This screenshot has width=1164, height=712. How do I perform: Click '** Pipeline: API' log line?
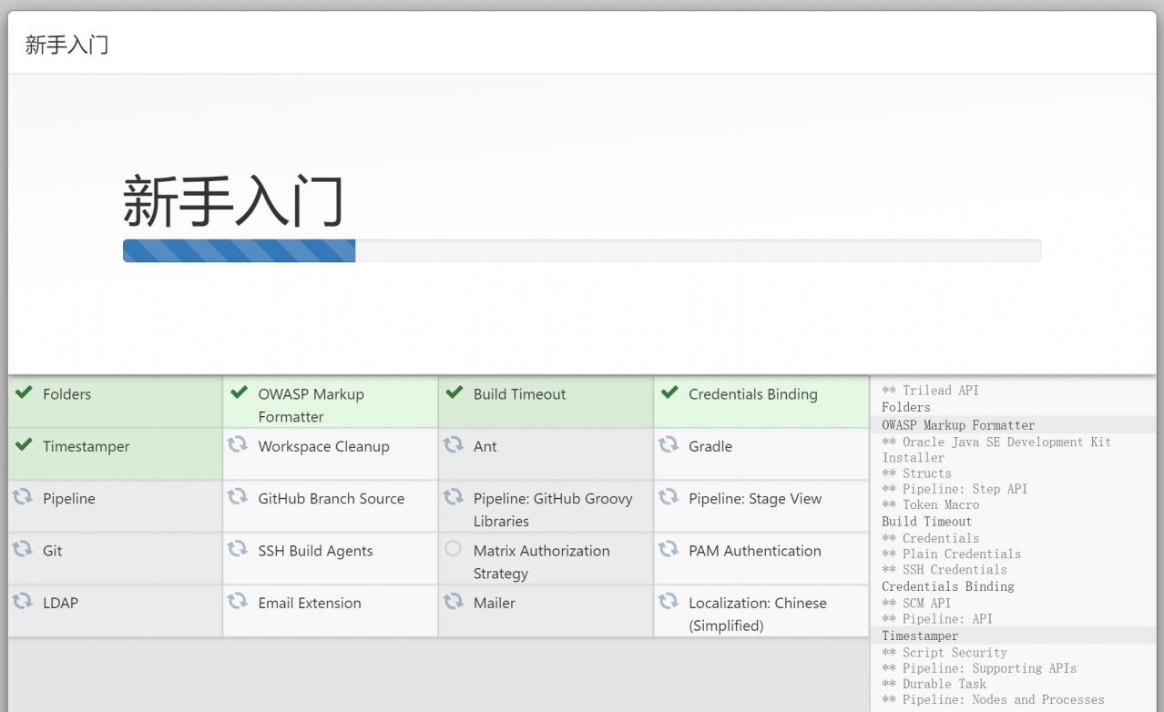tap(937, 618)
